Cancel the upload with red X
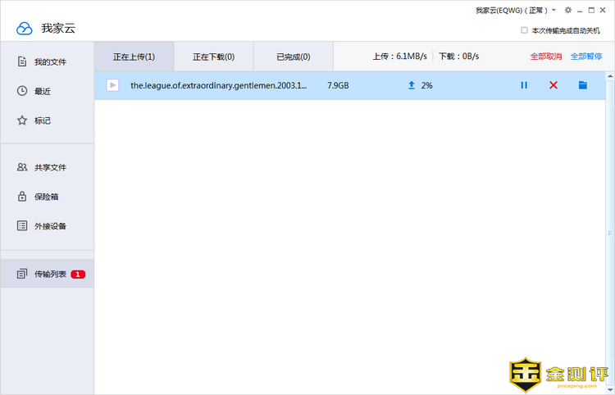The height and width of the screenshot is (395, 615). pos(553,85)
